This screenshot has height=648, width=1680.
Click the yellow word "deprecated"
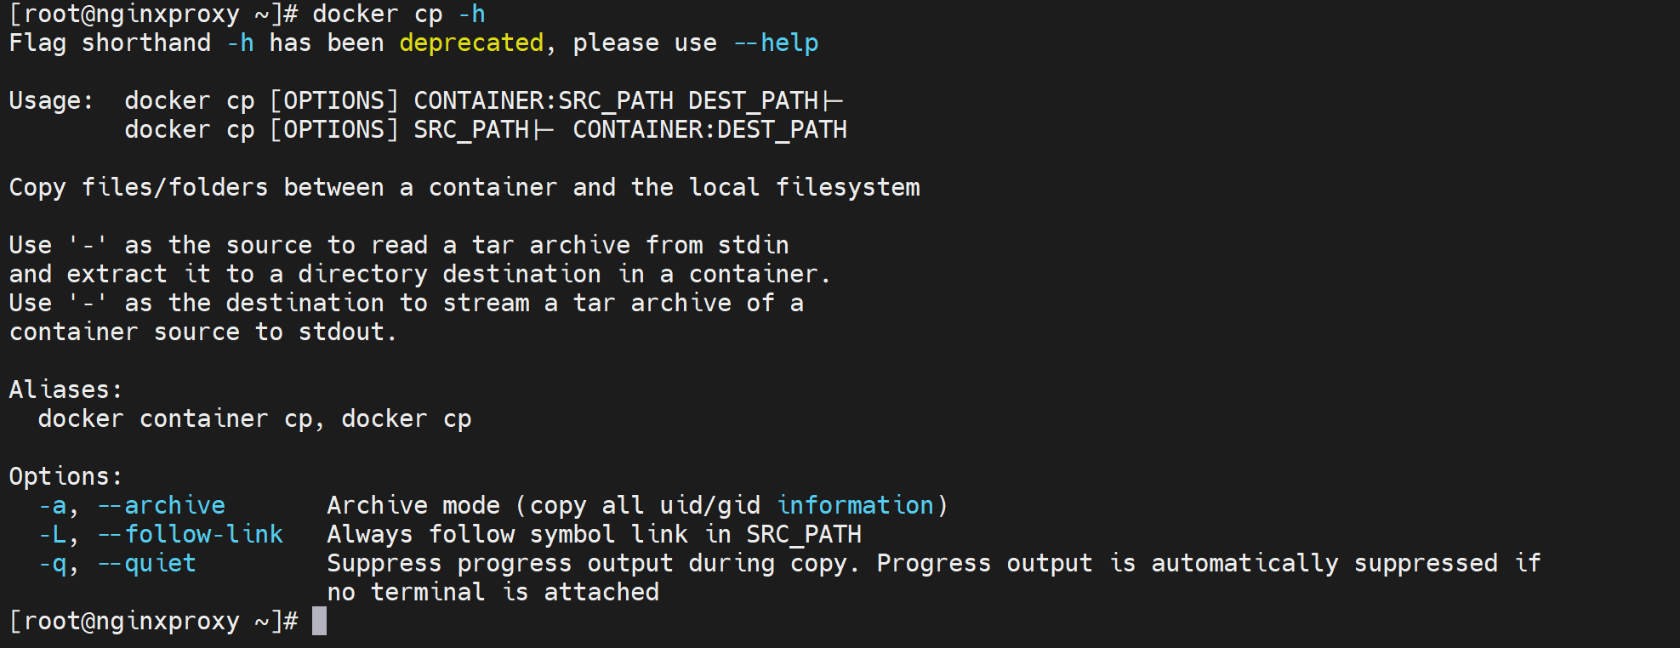pos(471,43)
